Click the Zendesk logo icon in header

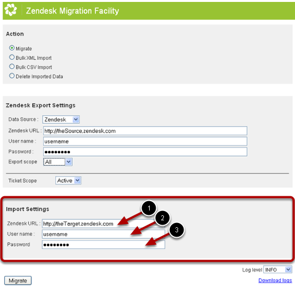(10, 10)
